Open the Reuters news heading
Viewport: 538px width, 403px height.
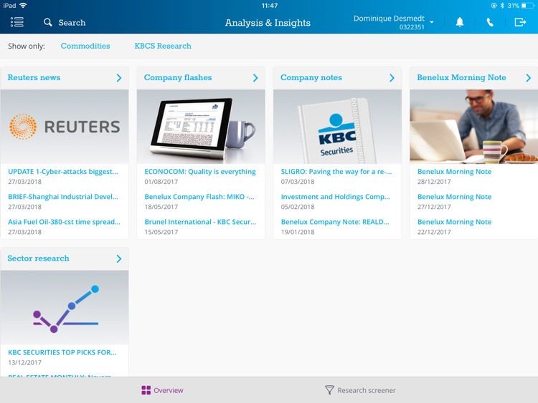[x=34, y=77]
